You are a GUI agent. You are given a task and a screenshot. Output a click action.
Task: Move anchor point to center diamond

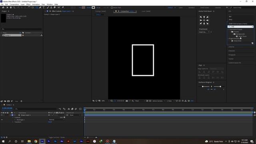[x=204, y=20]
